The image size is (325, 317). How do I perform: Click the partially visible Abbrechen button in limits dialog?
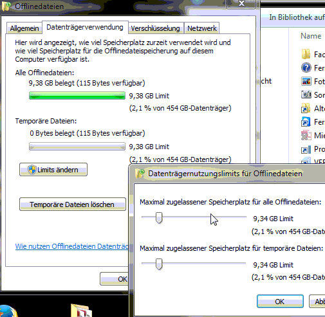coord(317,302)
